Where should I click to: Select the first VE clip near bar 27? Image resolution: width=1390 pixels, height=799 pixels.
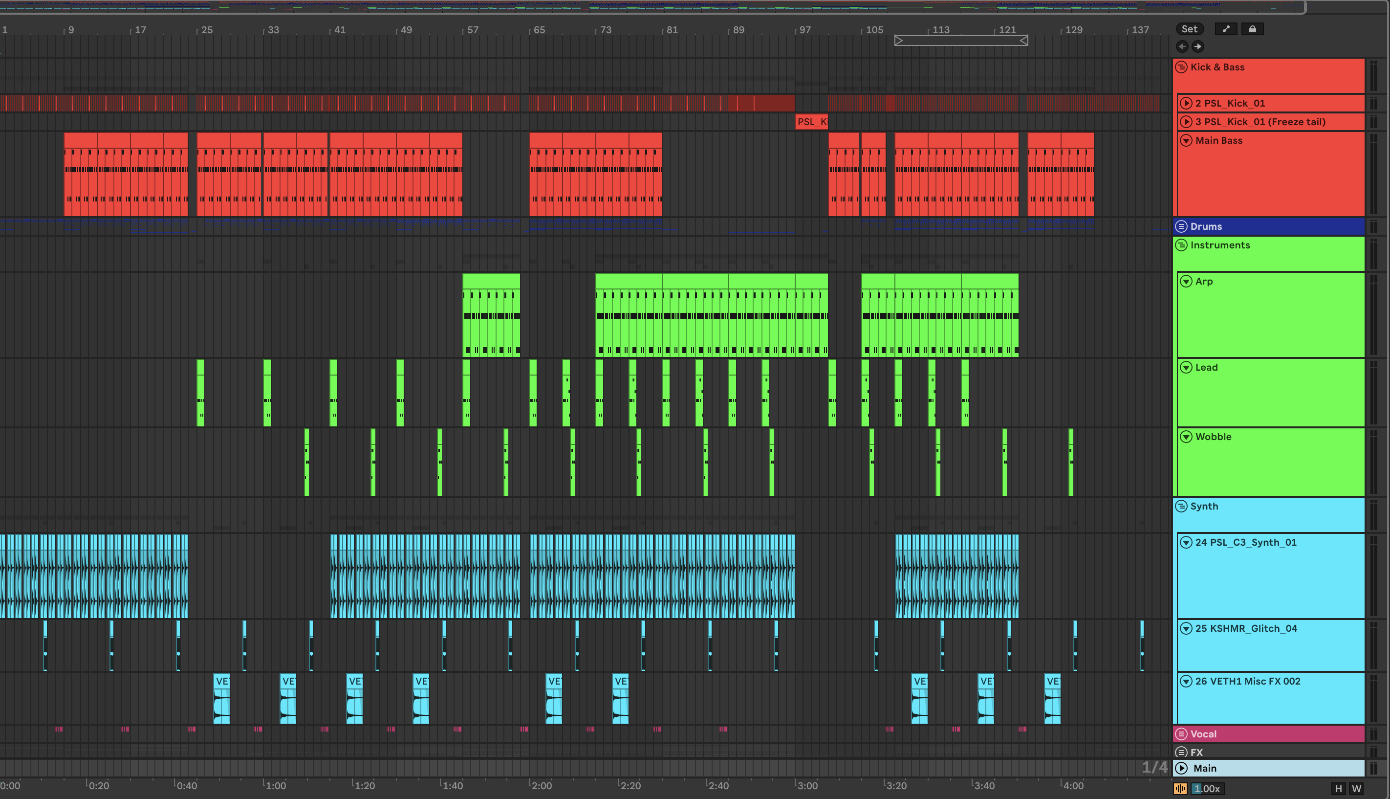221,698
